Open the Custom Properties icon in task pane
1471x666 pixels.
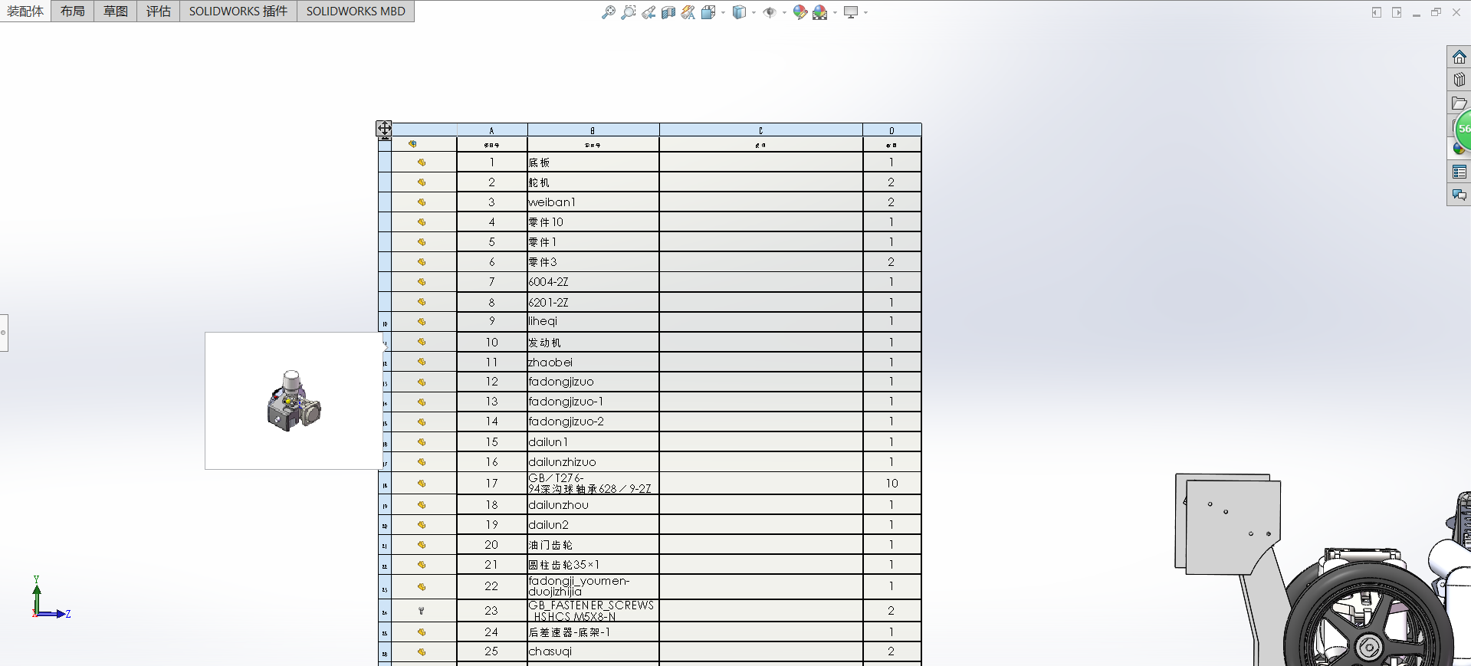pyautogui.click(x=1460, y=172)
